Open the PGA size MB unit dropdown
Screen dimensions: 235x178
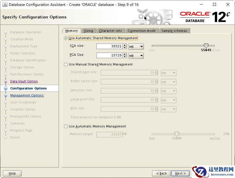pyautogui.click(x=136, y=56)
